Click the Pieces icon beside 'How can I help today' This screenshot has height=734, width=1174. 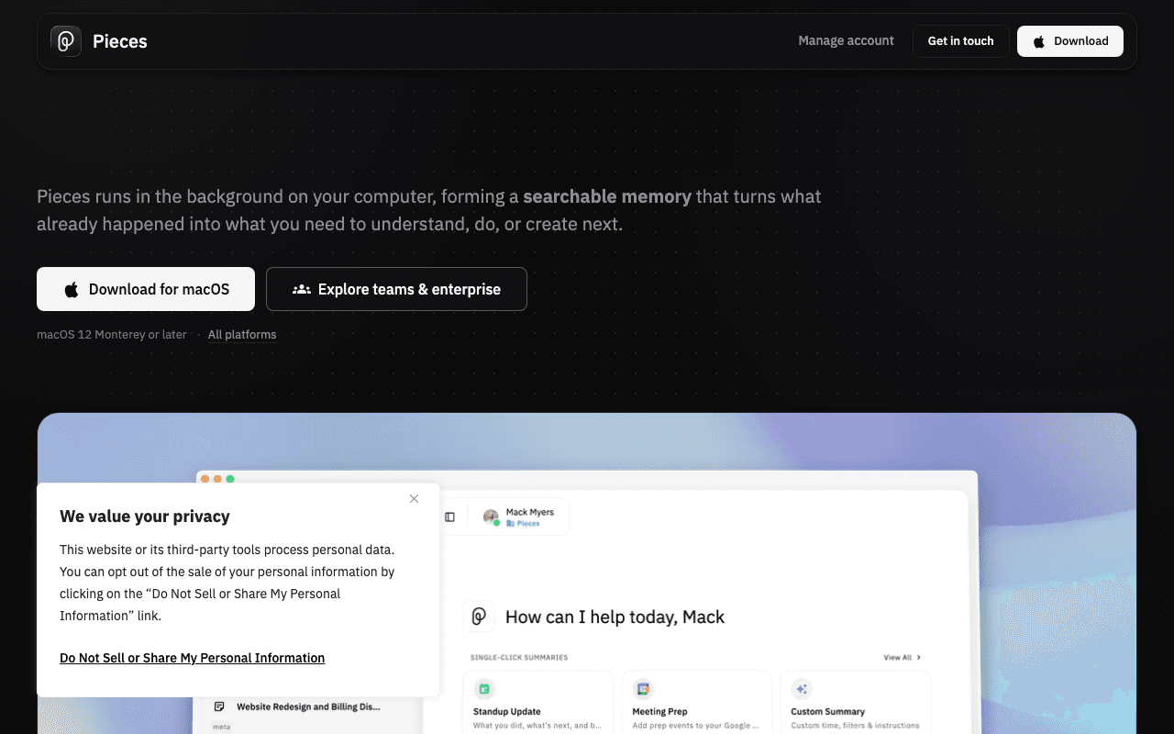tap(479, 617)
